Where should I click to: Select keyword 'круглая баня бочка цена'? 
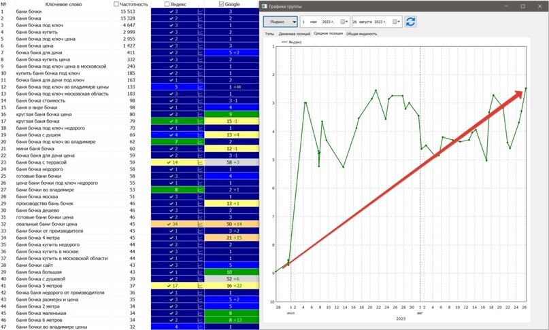44,114
